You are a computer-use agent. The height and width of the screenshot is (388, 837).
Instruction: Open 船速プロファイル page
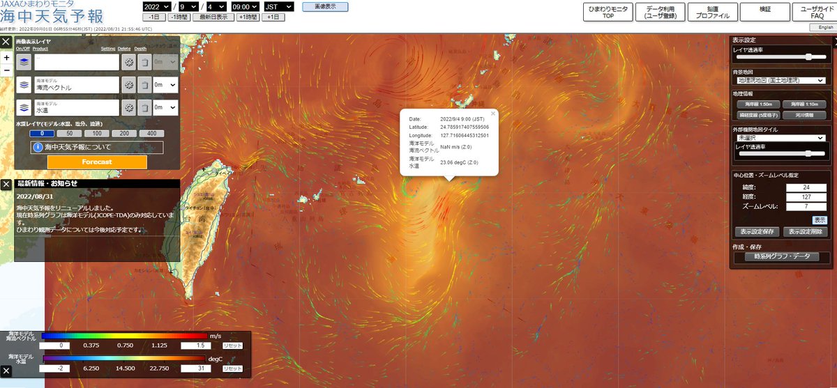coord(713,13)
